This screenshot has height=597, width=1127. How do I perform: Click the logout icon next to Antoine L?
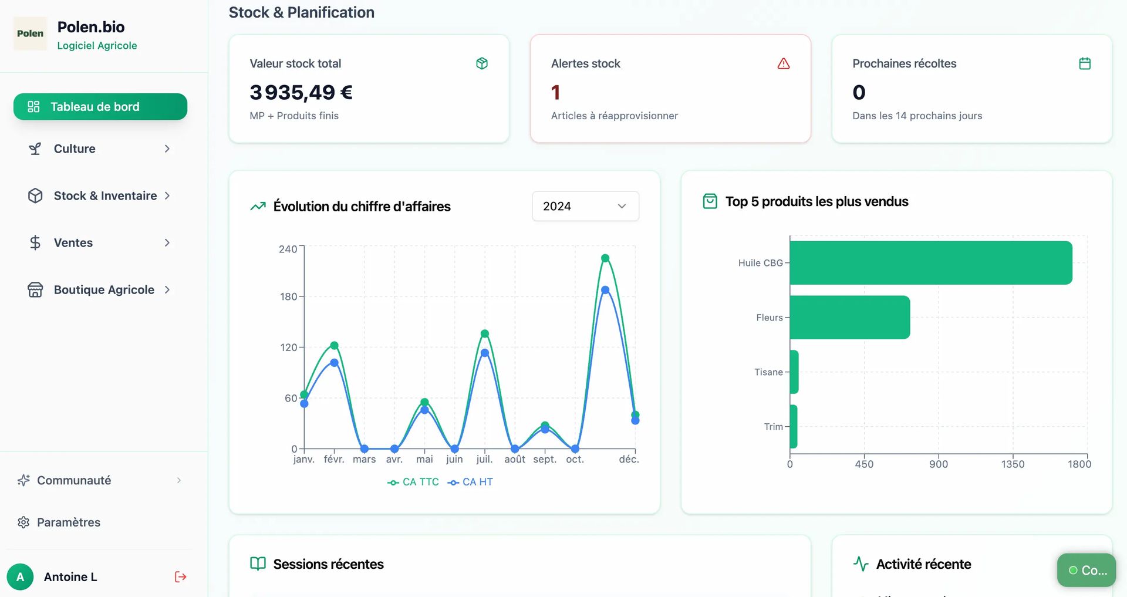[x=180, y=577]
